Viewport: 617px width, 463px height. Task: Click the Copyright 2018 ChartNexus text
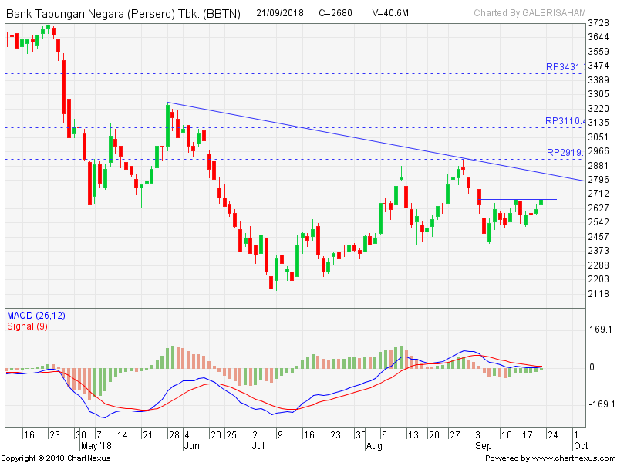(56, 458)
